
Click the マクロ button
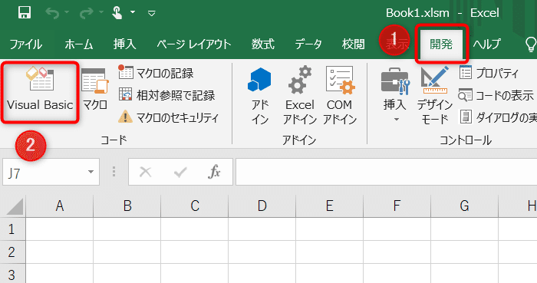coord(95,90)
